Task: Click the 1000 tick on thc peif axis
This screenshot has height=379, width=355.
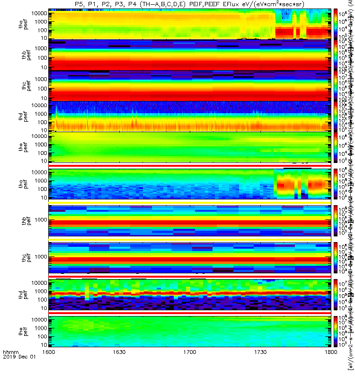Action: (x=41, y=257)
